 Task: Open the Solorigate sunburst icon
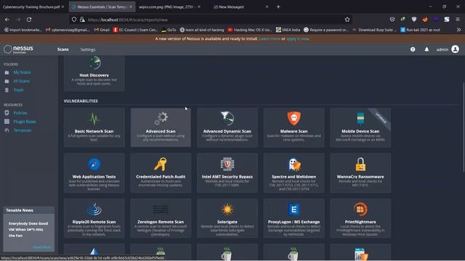(x=227, y=210)
